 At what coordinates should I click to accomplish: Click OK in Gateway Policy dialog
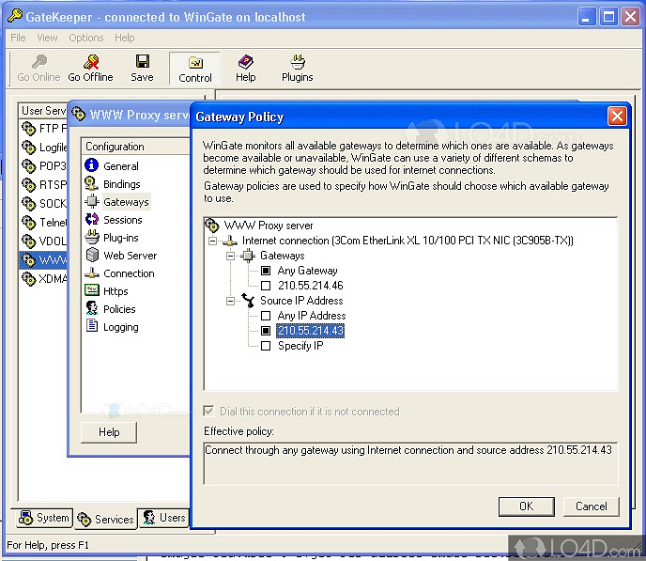[x=526, y=506]
